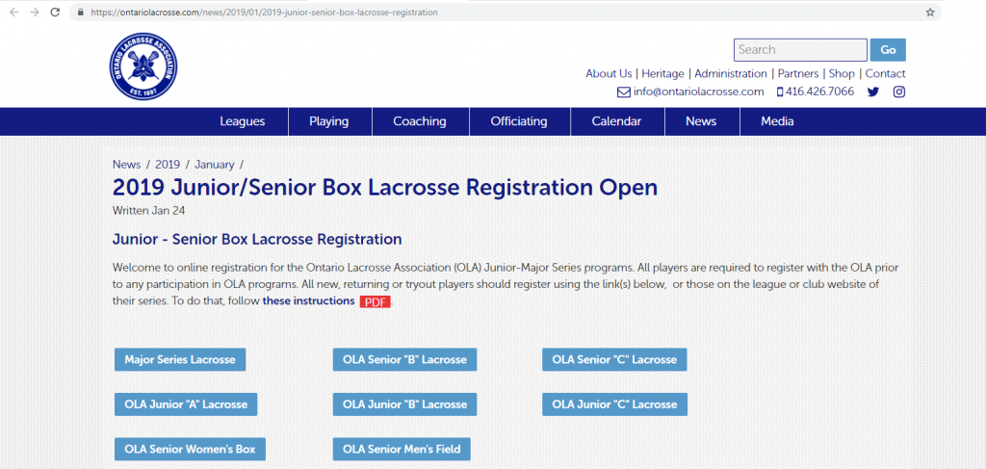Image resolution: width=986 pixels, height=469 pixels.
Task: Open OLA Instagram profile icon
Action: pyautogui.click(x=900, y=91)
